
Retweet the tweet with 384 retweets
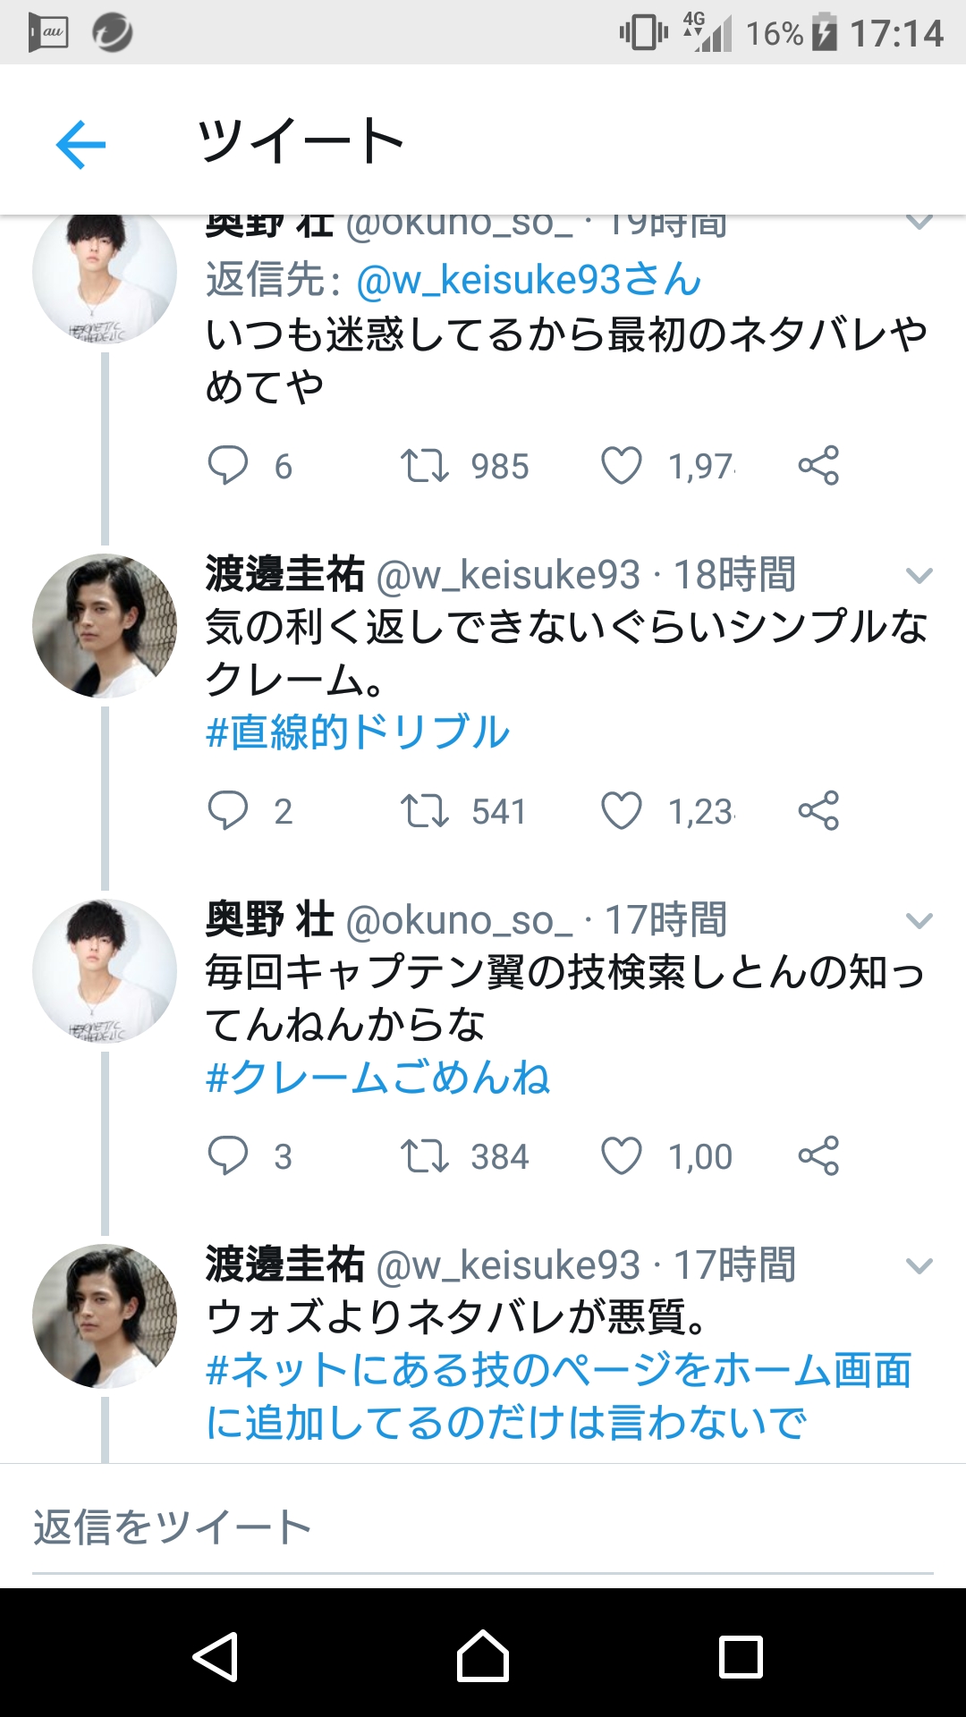[x=424, y=1156]
